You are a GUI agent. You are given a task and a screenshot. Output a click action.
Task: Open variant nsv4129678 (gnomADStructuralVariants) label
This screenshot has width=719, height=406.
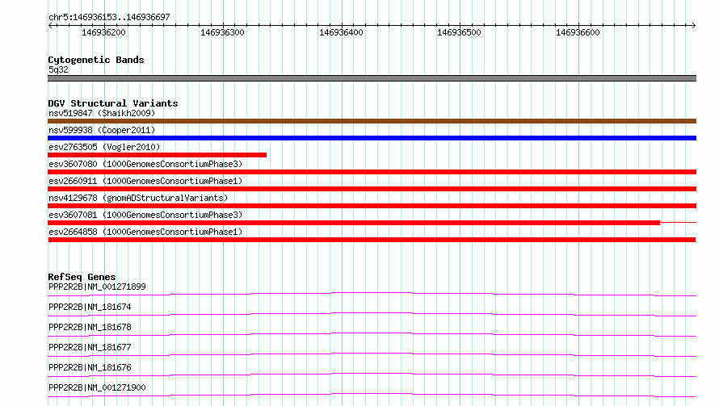coord(138,198)
